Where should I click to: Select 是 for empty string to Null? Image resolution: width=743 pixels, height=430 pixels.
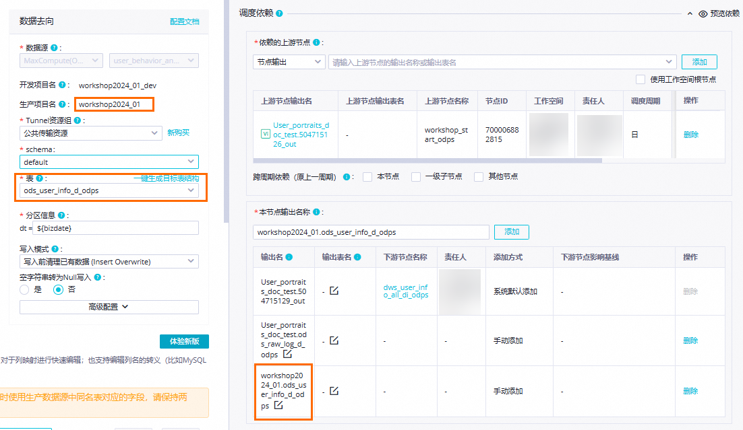(24, 289)
